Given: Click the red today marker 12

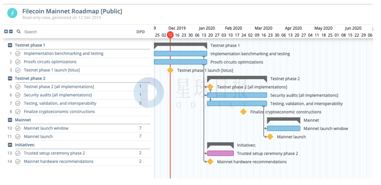Looking at the screenshot, I should click(170, 34).
